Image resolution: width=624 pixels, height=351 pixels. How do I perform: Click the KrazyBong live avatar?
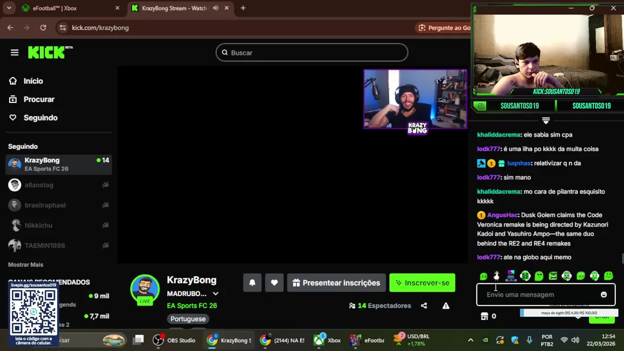point(145,289)
